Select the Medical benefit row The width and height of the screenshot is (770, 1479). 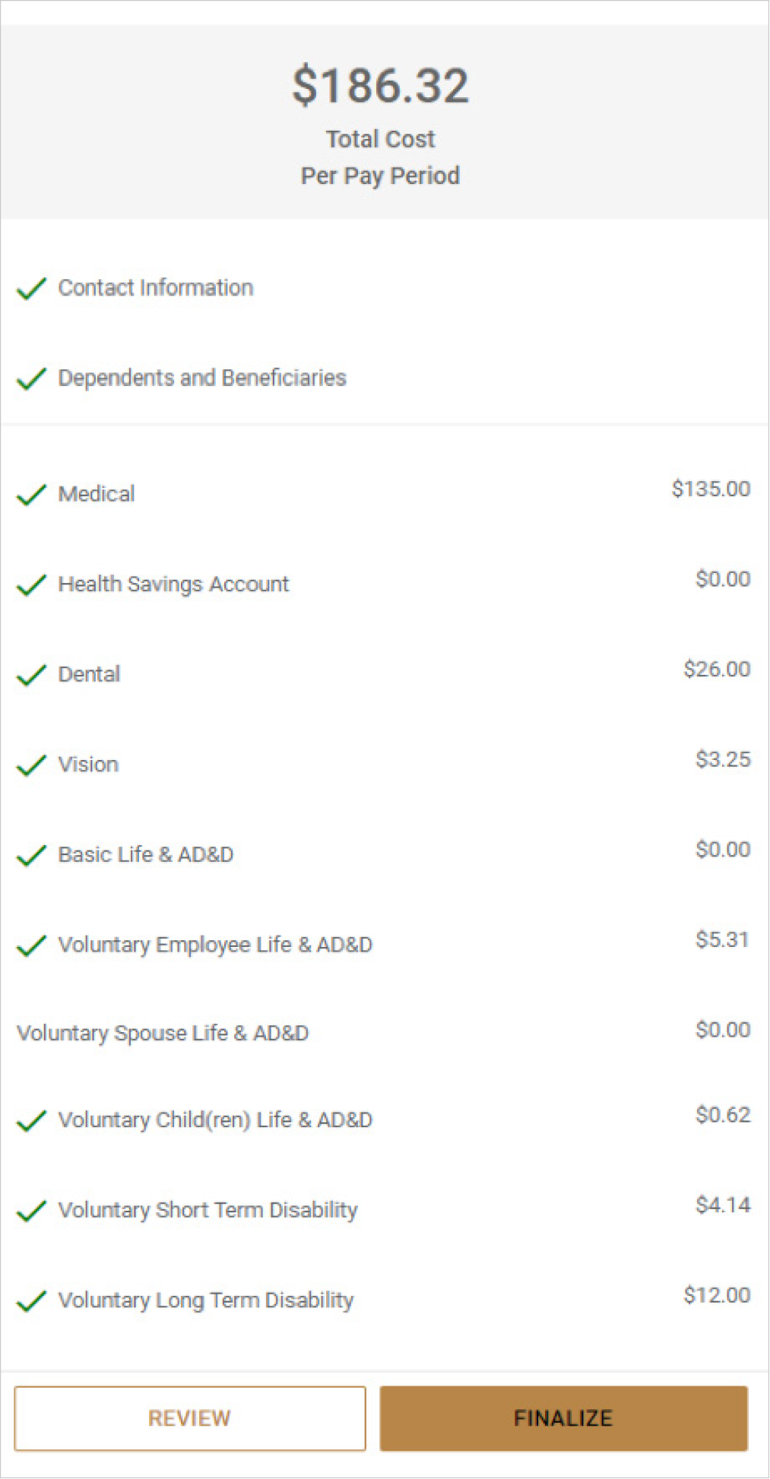[97, 494]
